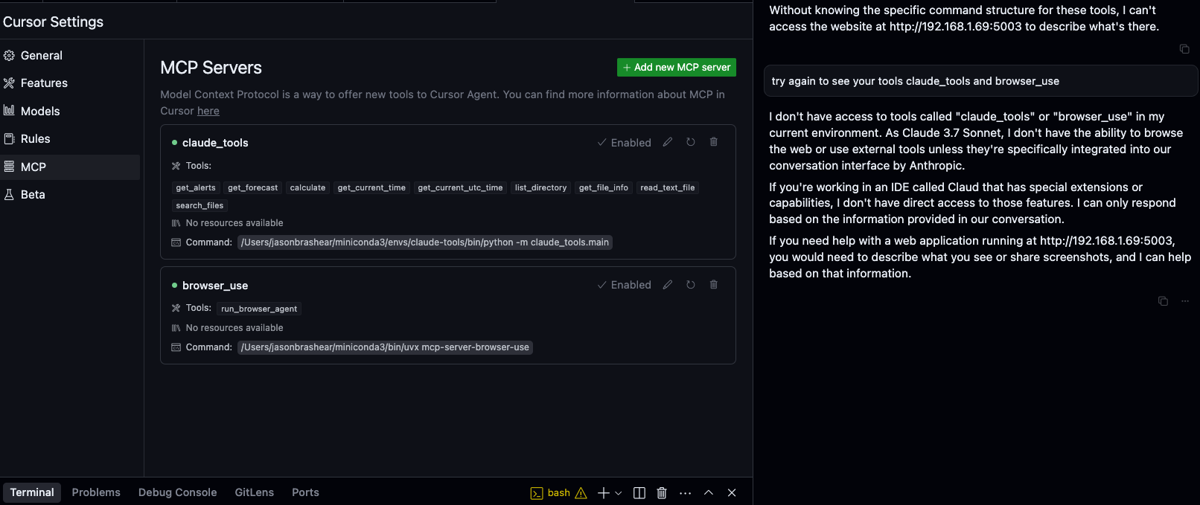The image size is (1200, 505).
Task: Click 'No resources available' under claude_tools
Action: [234, 223]
